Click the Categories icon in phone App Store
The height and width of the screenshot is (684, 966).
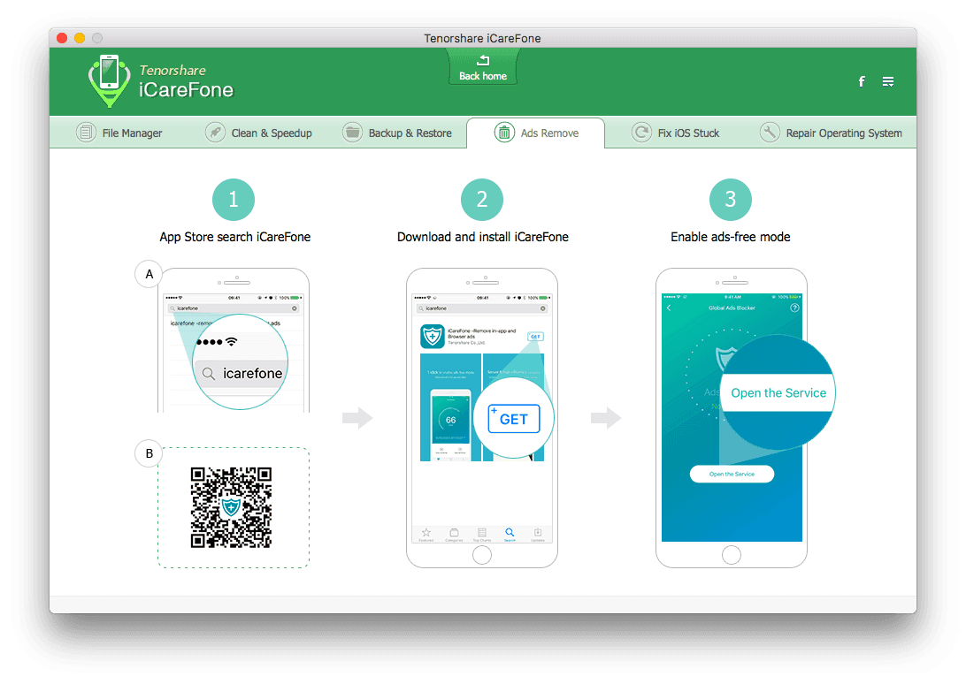pos(454,534)
